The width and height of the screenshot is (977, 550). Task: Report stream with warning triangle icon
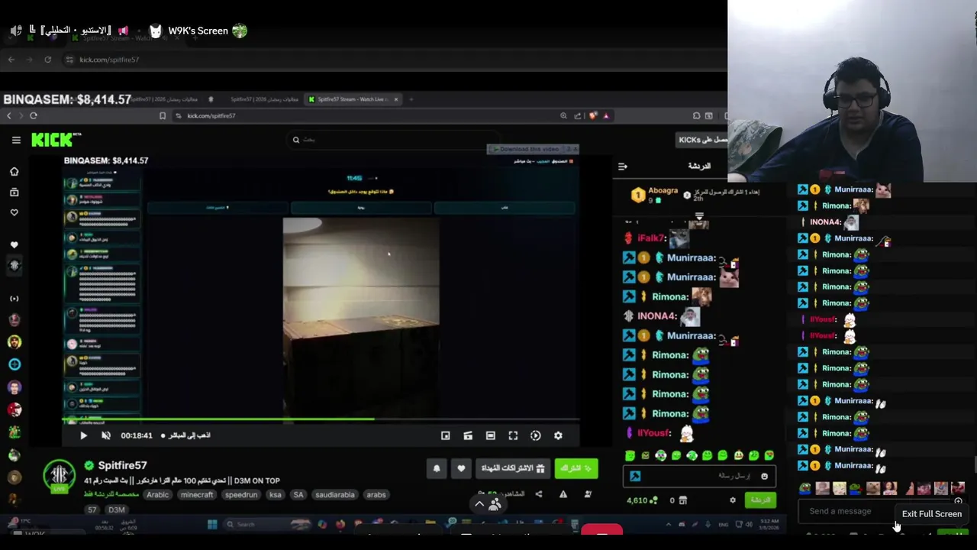[x=563, y=494]
